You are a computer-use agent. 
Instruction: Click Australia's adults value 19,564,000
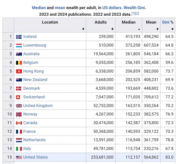[x=104, y=54]
